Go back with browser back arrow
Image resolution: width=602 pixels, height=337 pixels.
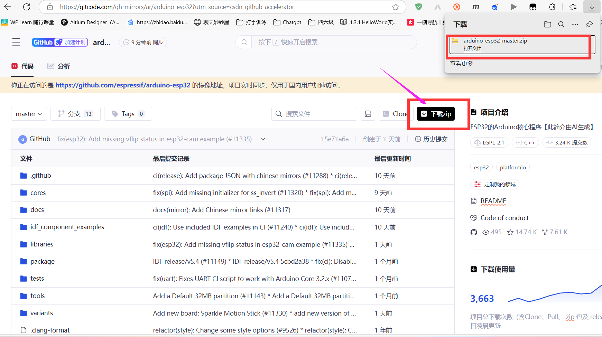coord(7,7)
